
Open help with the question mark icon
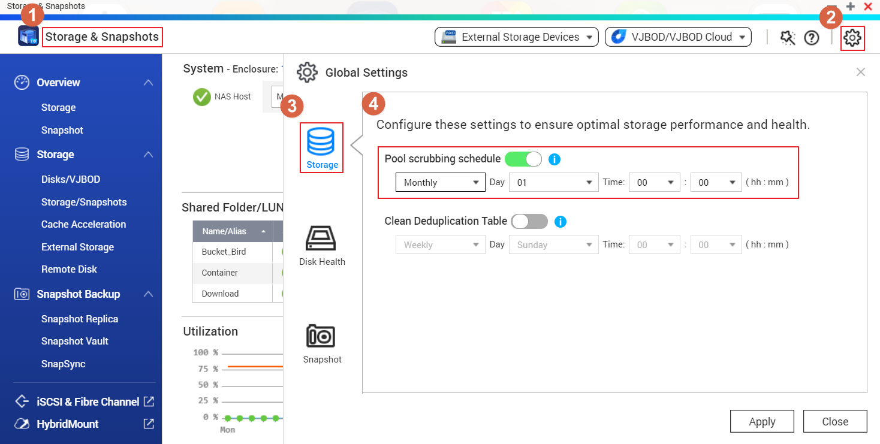pos(812,38)
